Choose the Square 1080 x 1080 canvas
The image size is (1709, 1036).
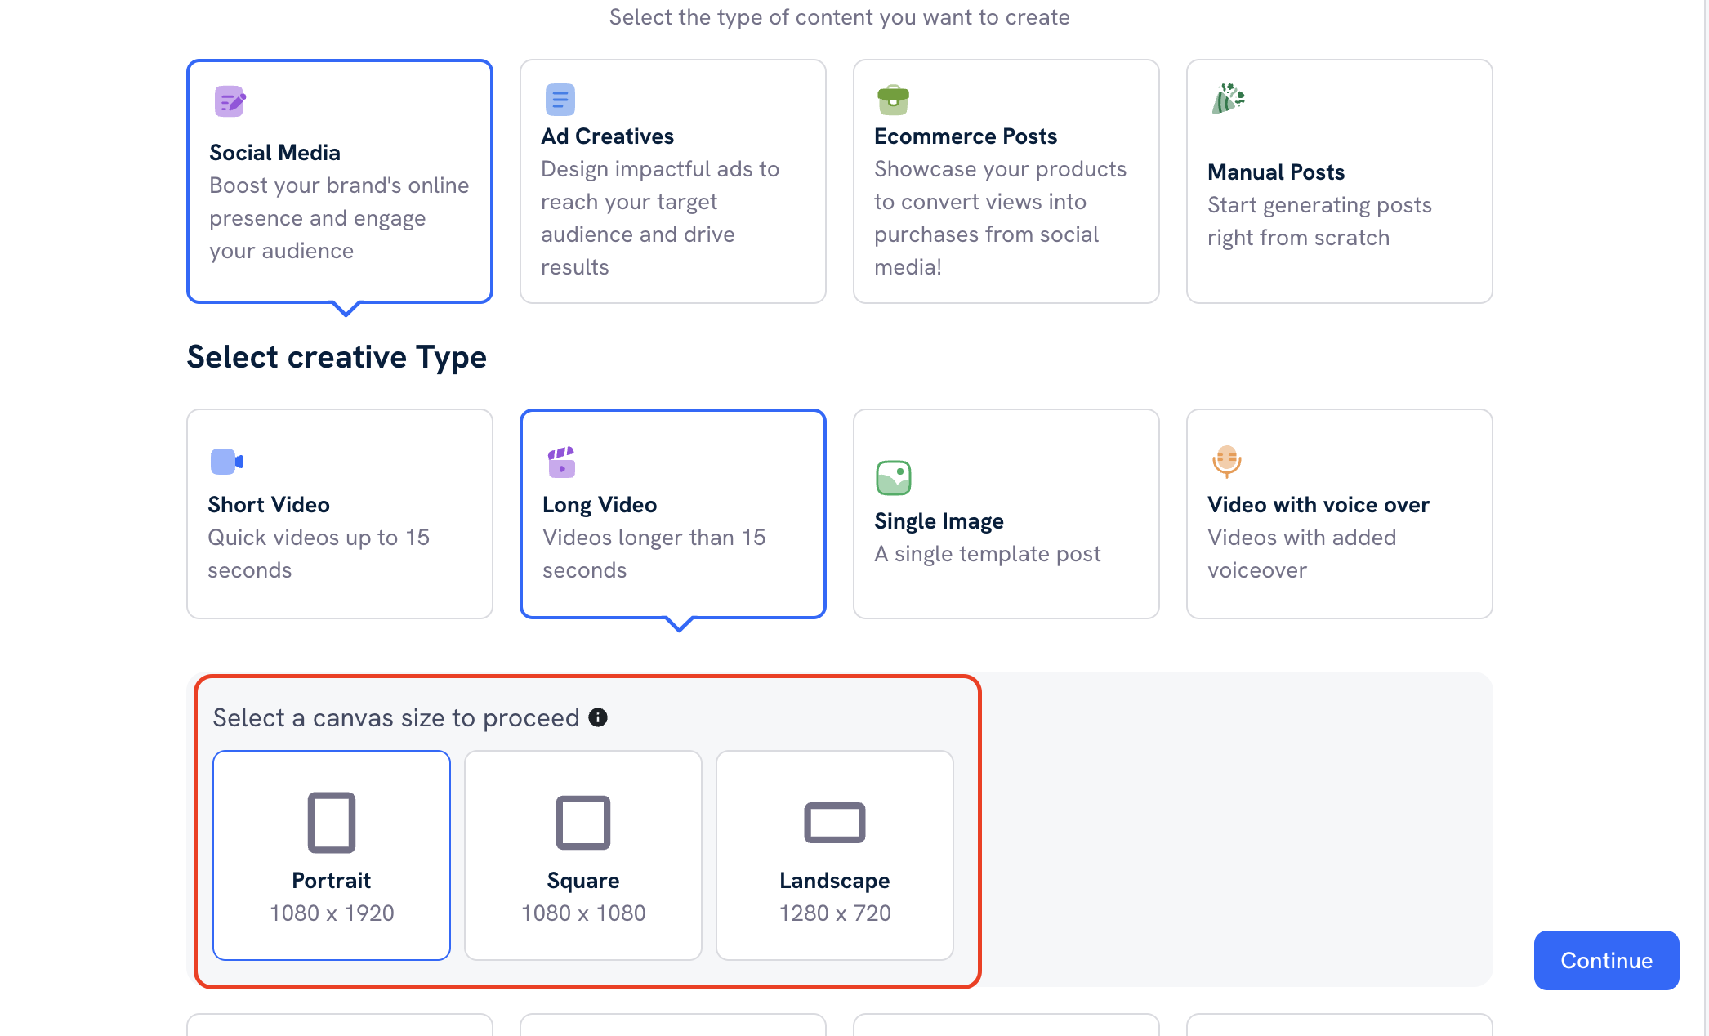(x=583, y=855)
